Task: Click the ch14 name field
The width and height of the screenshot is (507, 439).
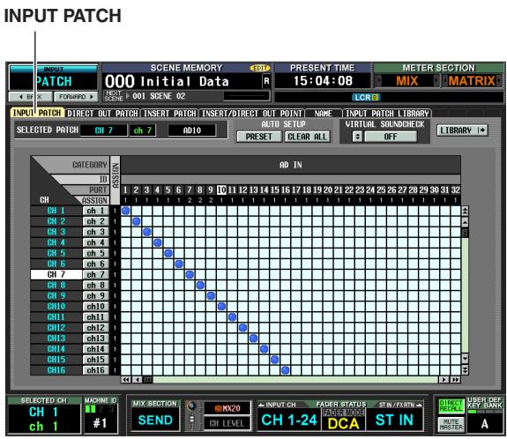Action: tap(96, 349)
